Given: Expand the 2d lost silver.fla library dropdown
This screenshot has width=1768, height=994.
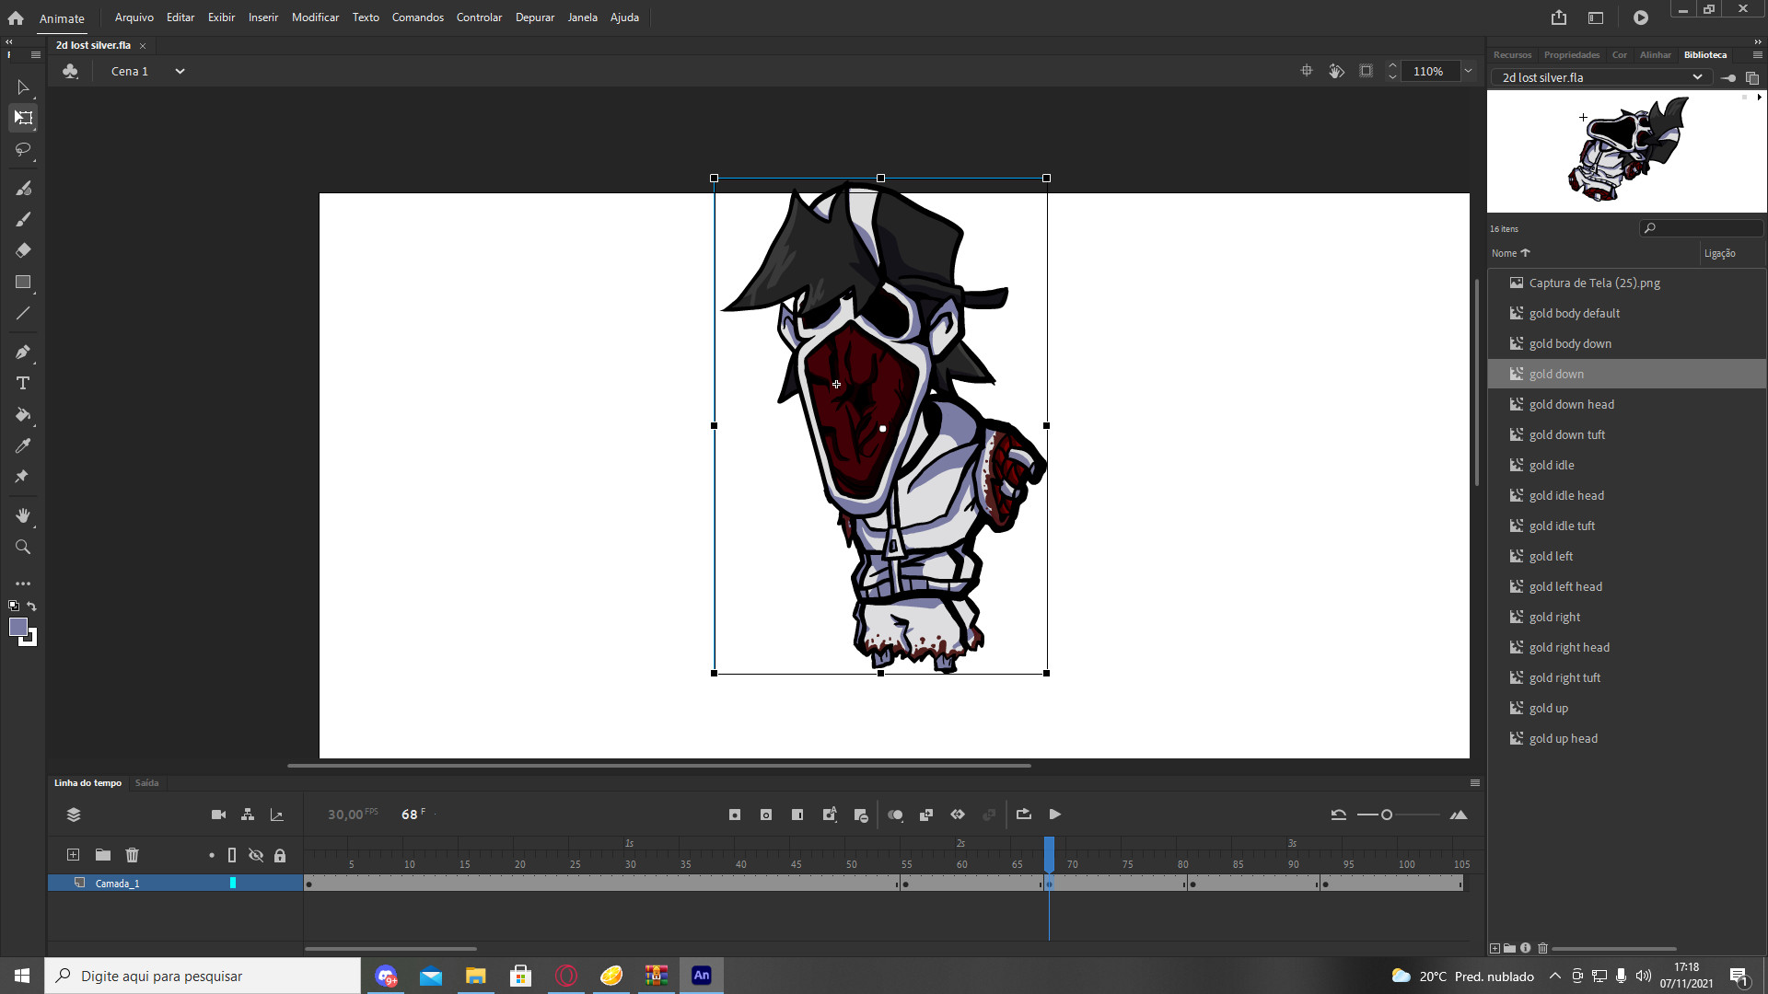Looking at the screenshot, I should point(1696,77).
